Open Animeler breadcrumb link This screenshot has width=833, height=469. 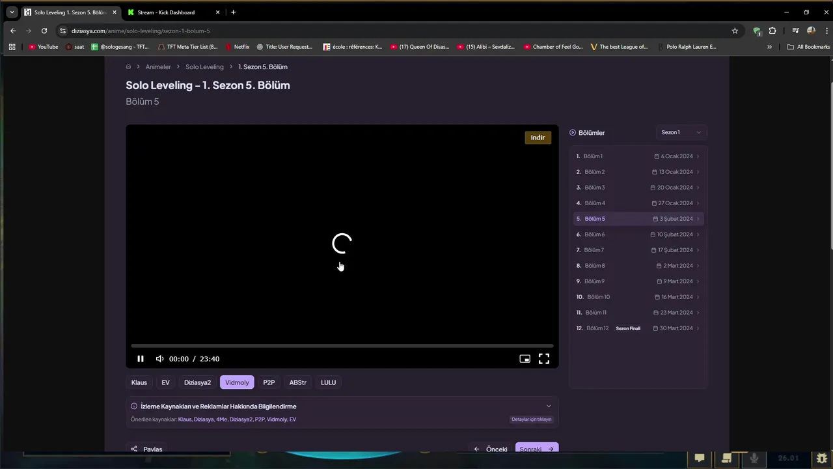pyautogui.click(x=158, y=67)
